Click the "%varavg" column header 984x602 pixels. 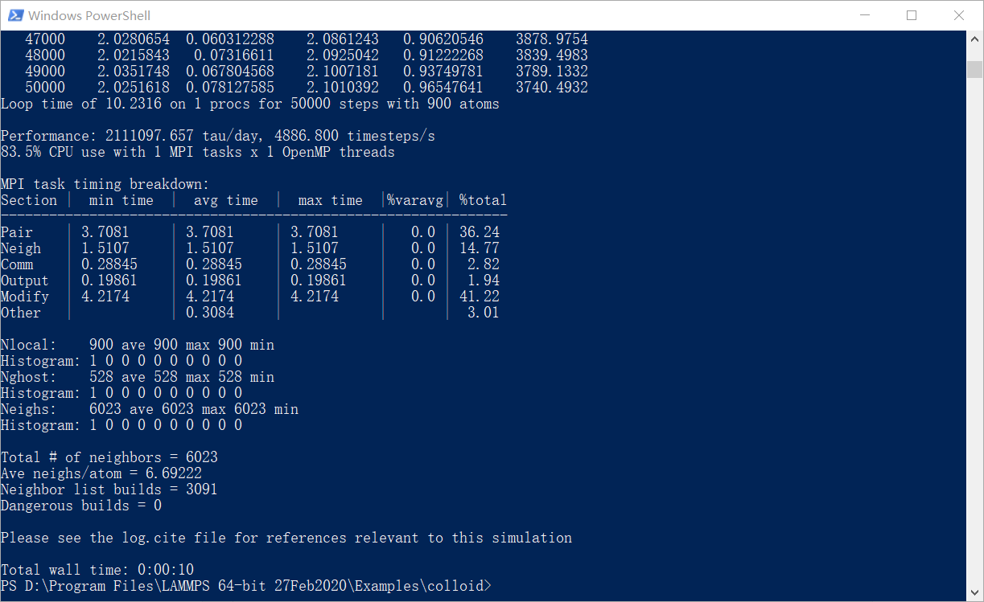(x=414, y=200)
